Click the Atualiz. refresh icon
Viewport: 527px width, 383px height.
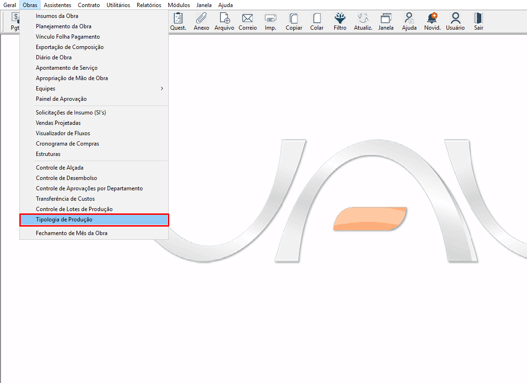363,19
